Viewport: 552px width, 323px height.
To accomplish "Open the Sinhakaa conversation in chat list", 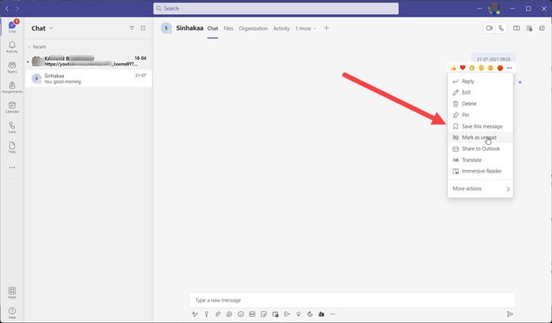I will point(88,79).
